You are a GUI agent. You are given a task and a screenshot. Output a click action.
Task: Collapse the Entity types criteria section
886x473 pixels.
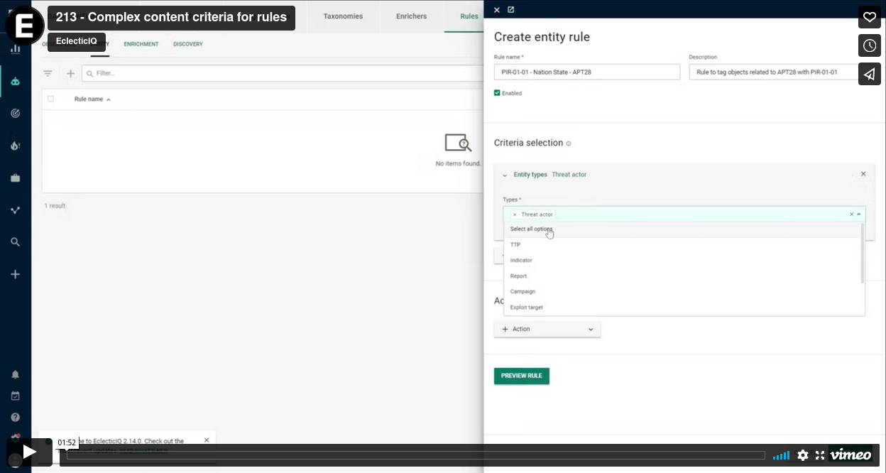[x=505, y=174]
